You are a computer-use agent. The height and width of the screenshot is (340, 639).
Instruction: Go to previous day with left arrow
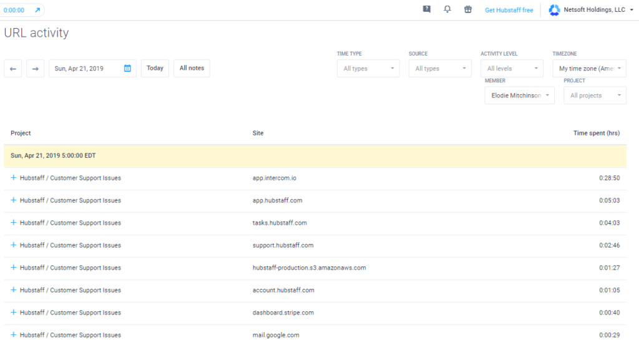pos(13,69)
